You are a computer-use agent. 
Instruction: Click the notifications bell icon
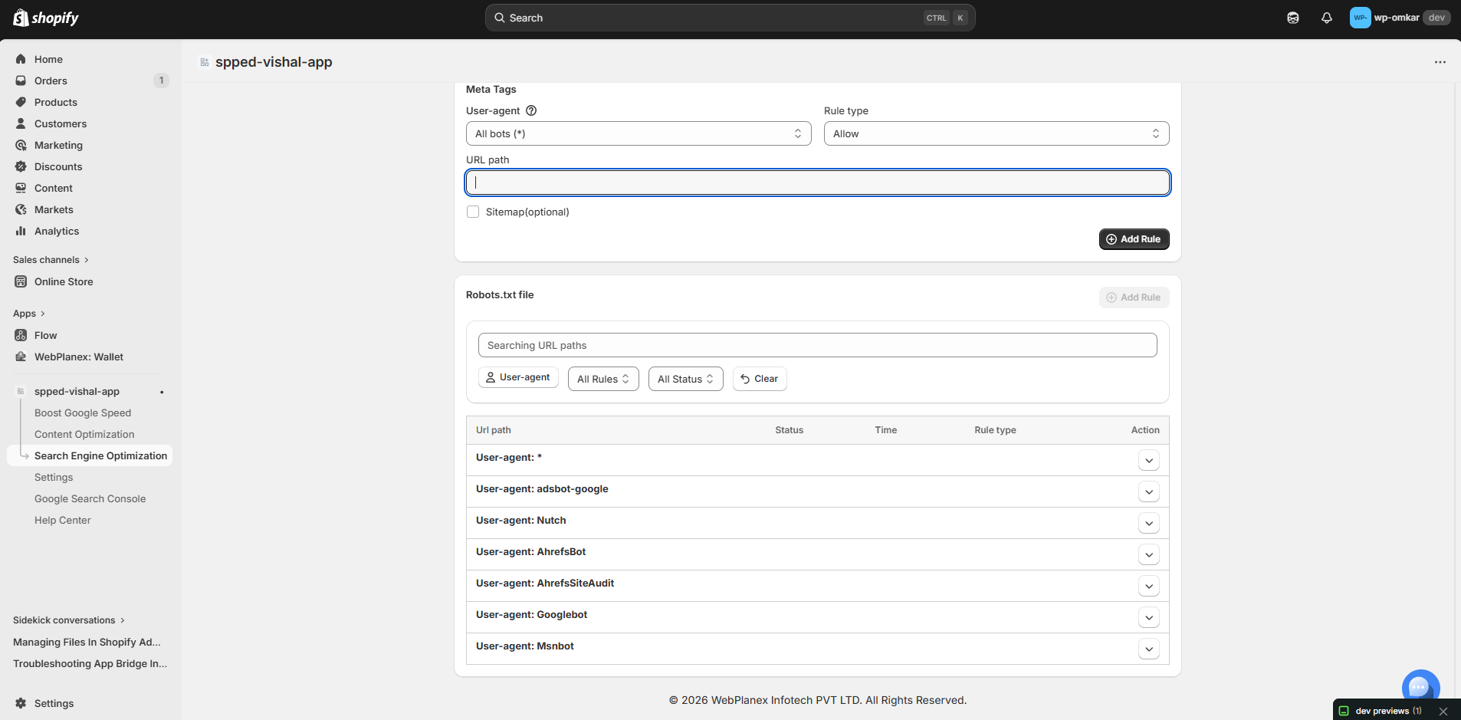point(1326,18)
